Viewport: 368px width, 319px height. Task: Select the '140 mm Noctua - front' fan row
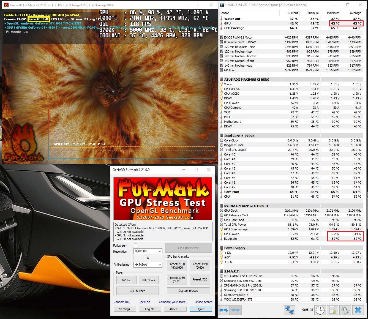(291, 61)
